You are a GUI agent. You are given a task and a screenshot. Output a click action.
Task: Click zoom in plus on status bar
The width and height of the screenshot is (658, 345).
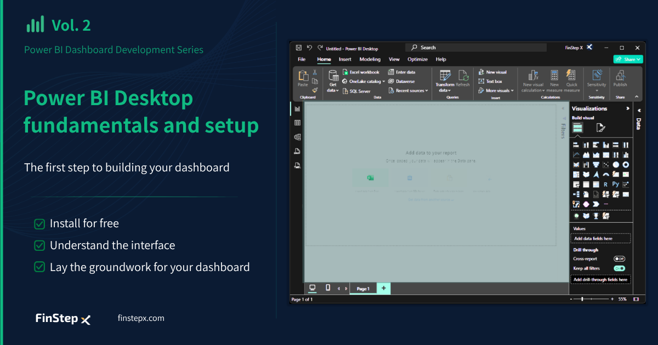(x=612, y=300)
